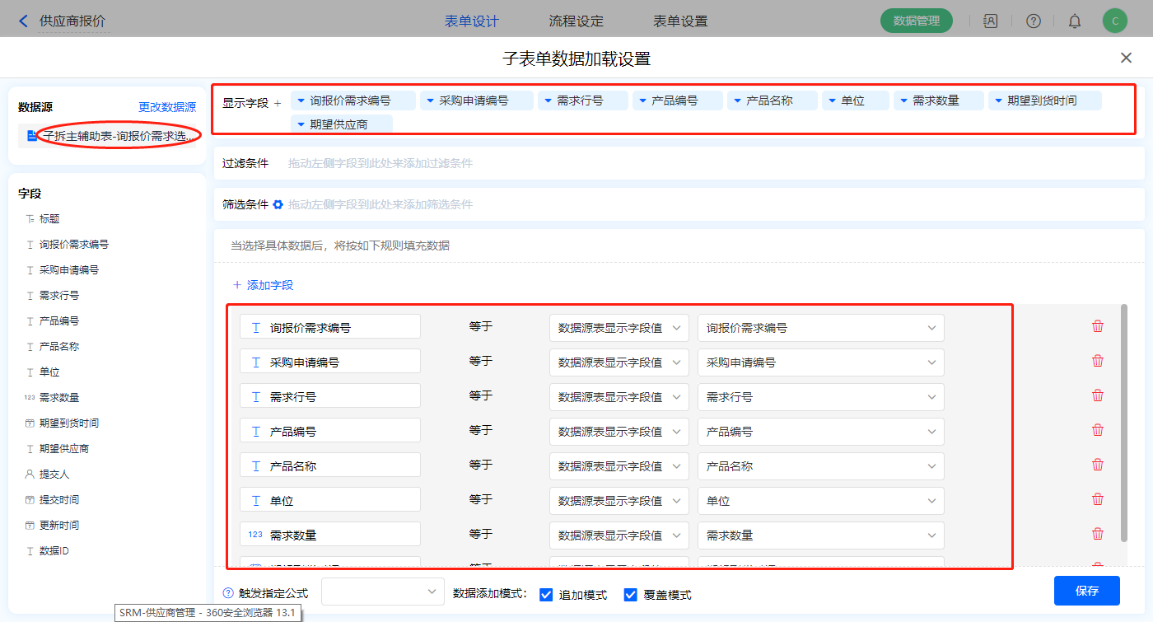Click the back arrow next to 供应商报价
This screenshot has height=622, width=1153.
(x=23, y=21)
